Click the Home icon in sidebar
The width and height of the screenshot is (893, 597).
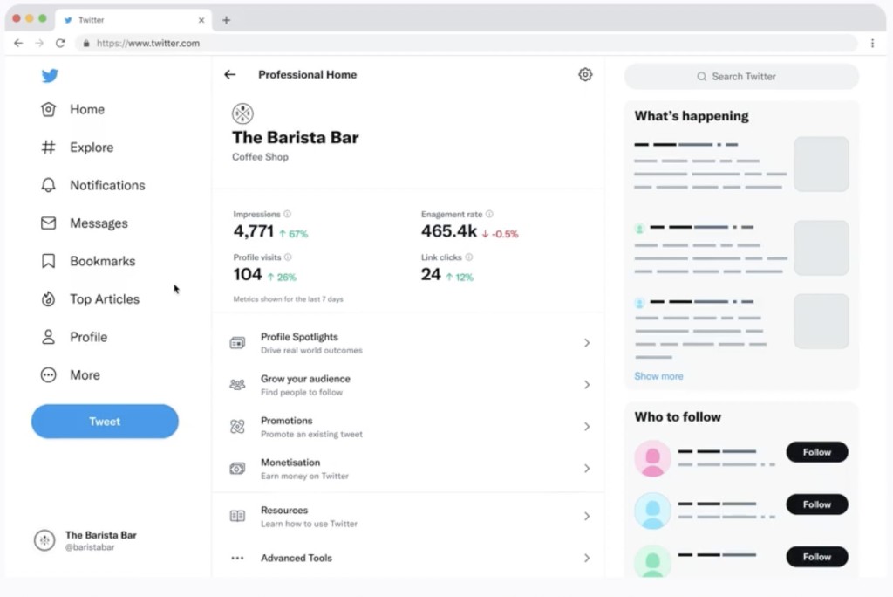[49, 109]
